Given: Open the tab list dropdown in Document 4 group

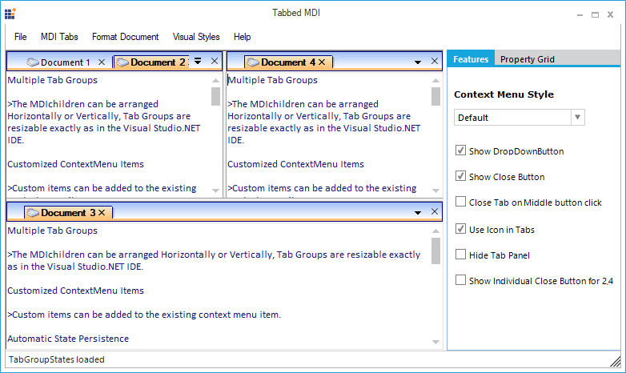Looking at the screenshot, I should [x=418, y=62].
